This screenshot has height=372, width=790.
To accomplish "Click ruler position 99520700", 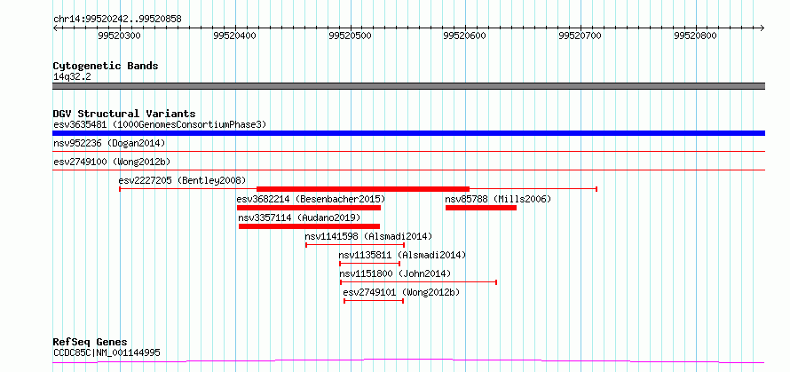I will coord(581,36).
